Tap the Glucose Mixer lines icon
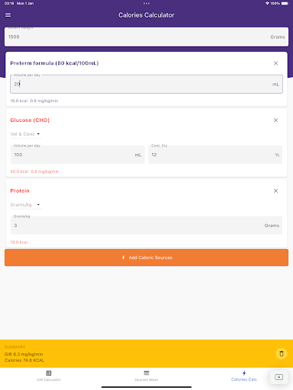Screen dimensions: 293x390 tap(146, 372)
